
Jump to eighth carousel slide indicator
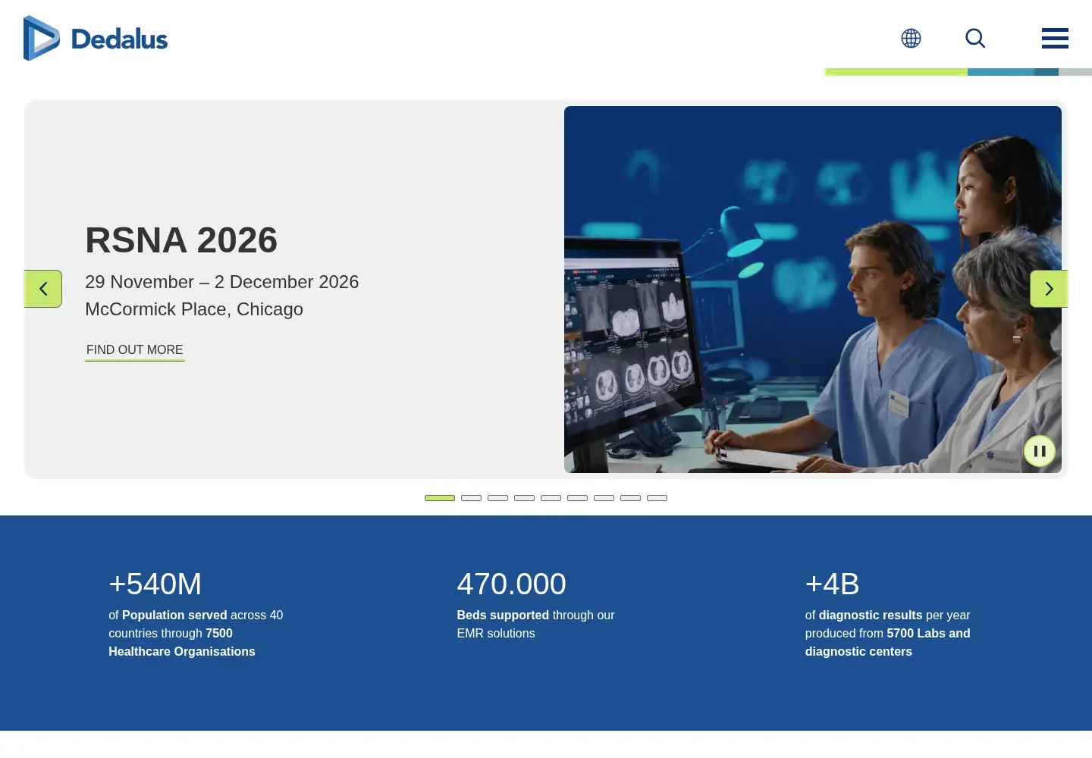coord(630,498)
